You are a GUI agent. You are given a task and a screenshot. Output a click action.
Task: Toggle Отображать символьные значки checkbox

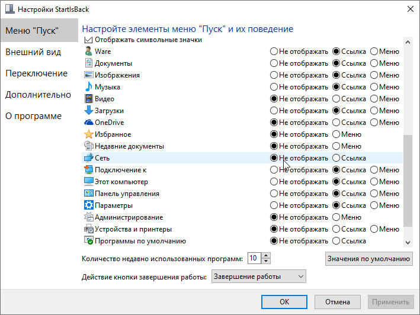coord(89,40)
